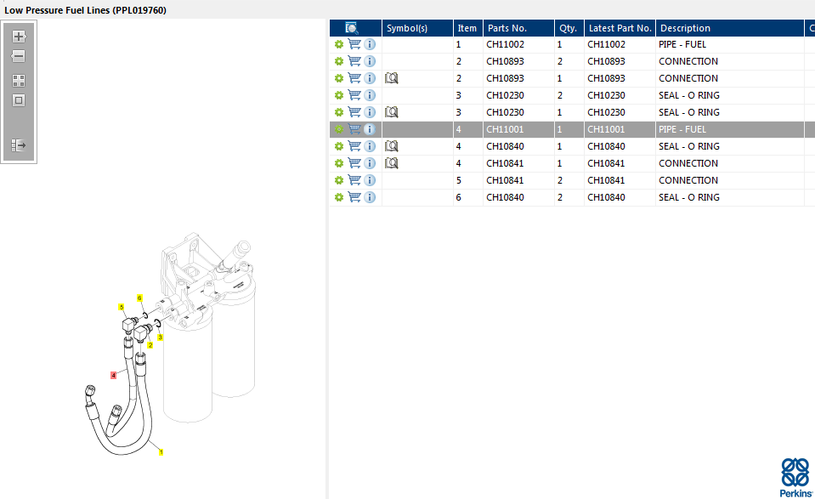This screenshot has height=499, width=815.
Task: Click CONNECTION description in item 5 row
Action: 688,180
